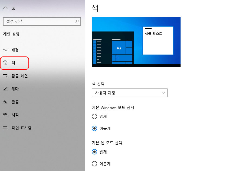This screenshot has width=242, height=171.
Task: Click the color preview image
Action: tap(136, 42)
